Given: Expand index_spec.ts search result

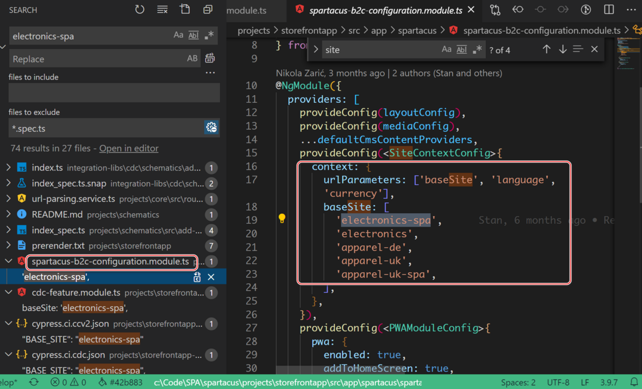Looking at the screenshot, I should 9,230.
